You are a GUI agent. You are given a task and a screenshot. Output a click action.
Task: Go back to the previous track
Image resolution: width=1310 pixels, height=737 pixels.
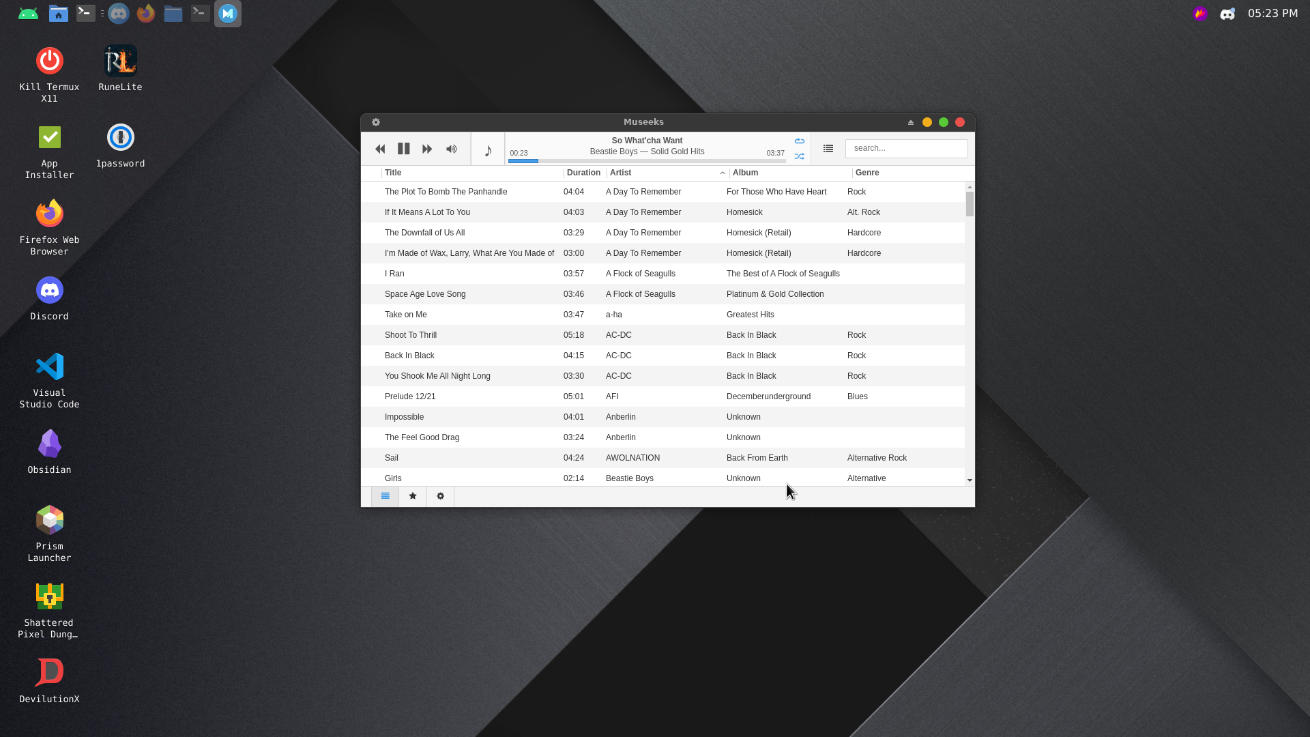coord(380,148)
